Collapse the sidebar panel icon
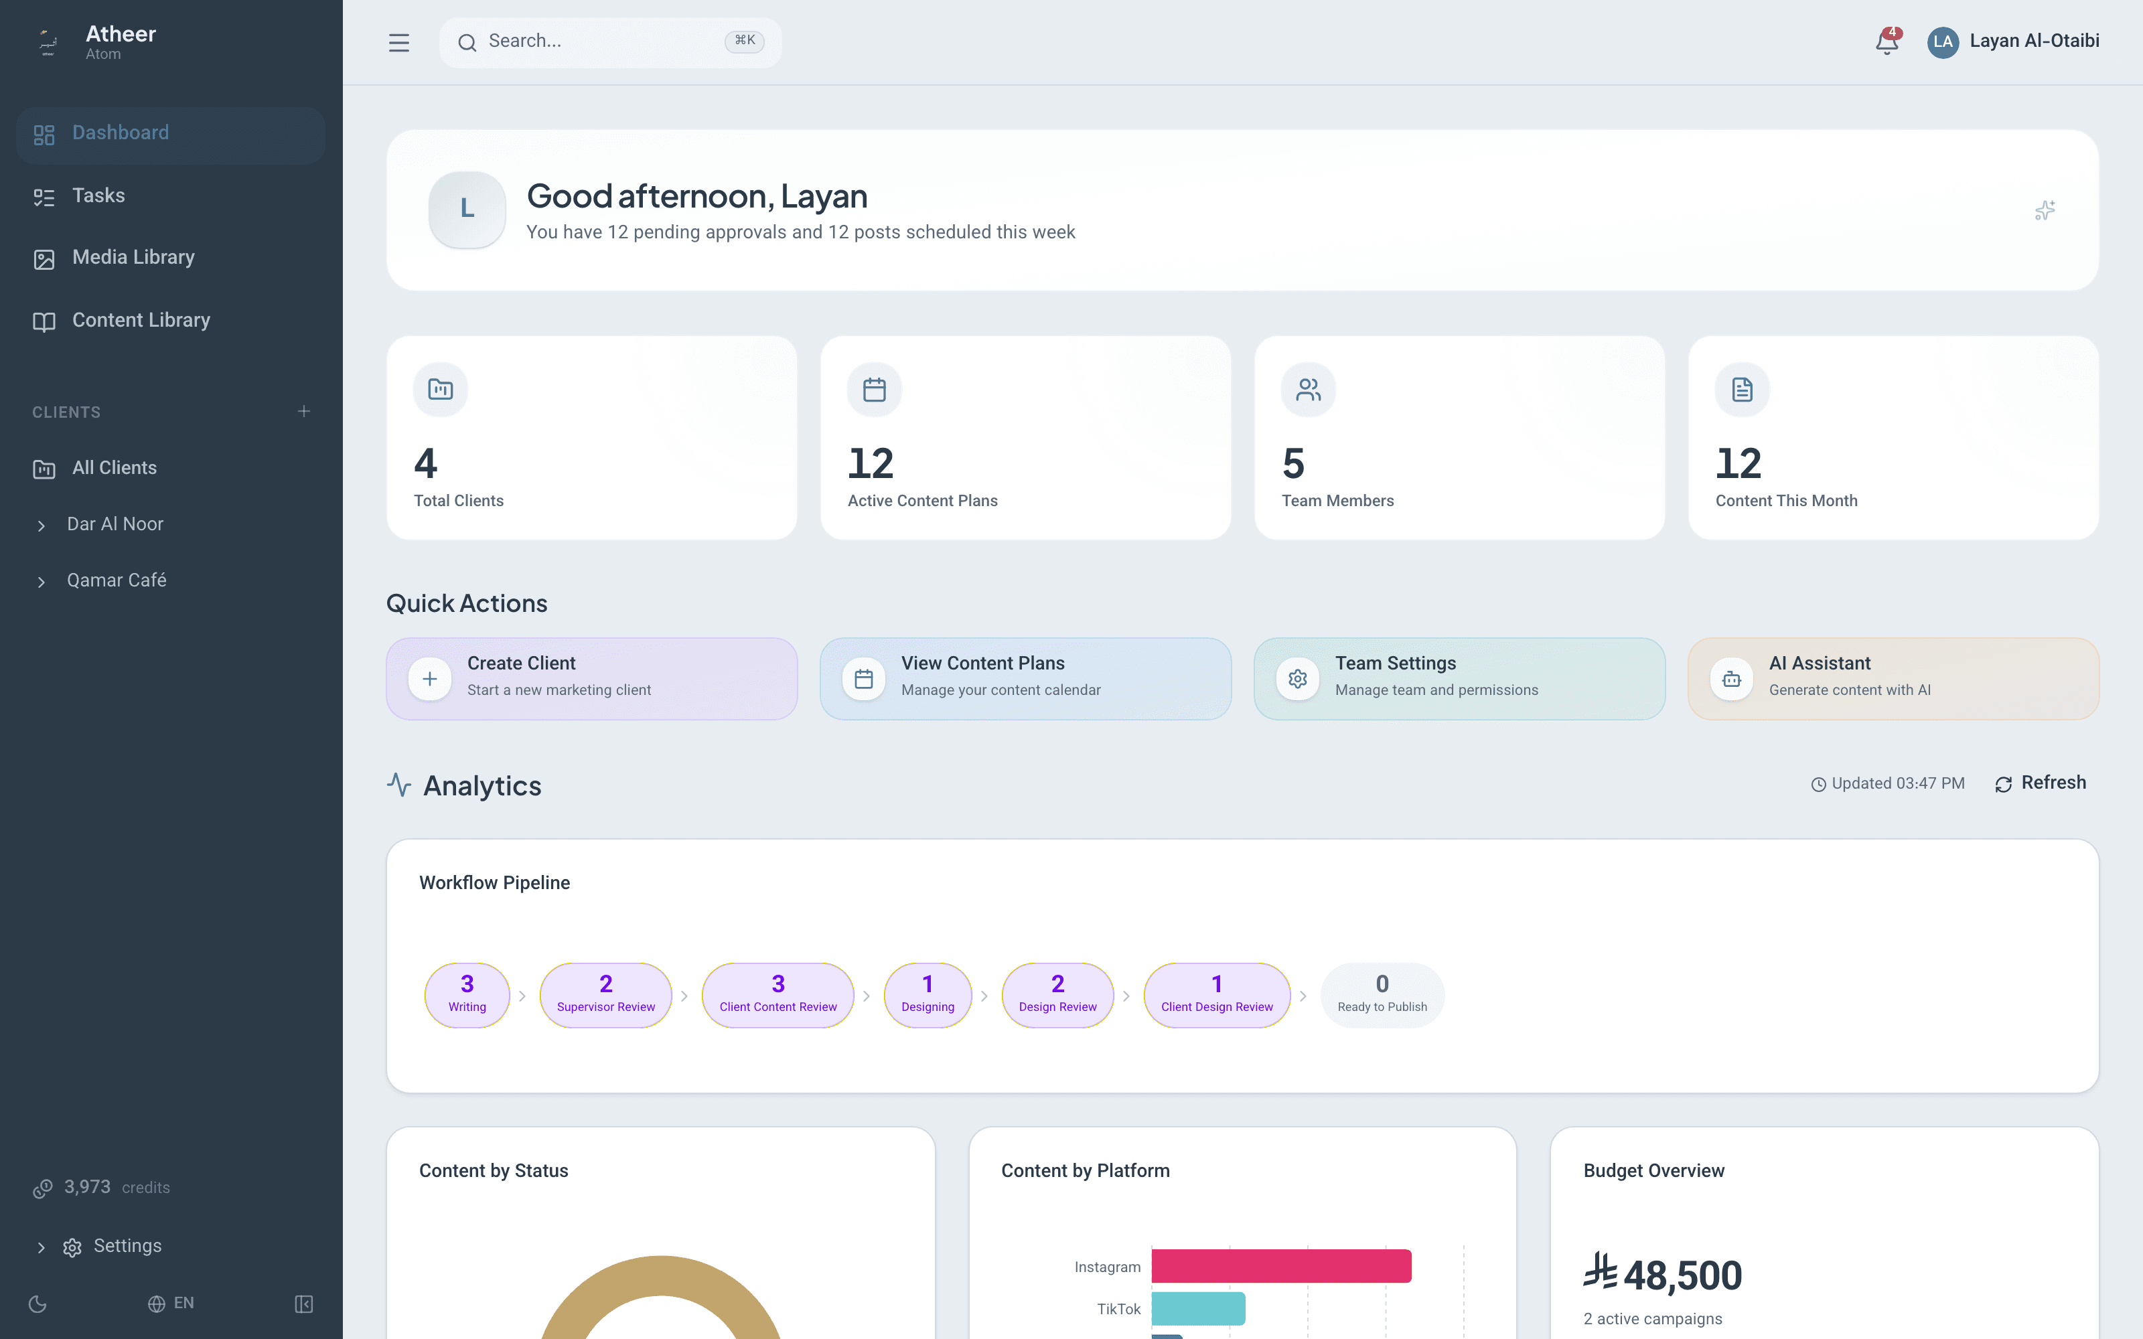2143x1339 pixels. tap(304, 1304)
